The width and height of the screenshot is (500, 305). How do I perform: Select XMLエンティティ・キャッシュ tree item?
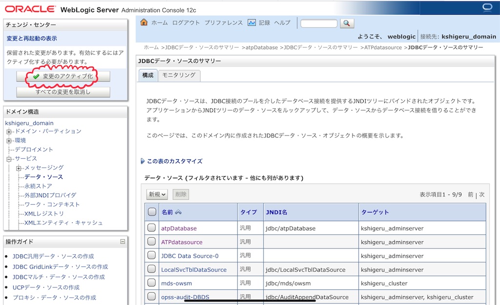(x=63, y=223)
